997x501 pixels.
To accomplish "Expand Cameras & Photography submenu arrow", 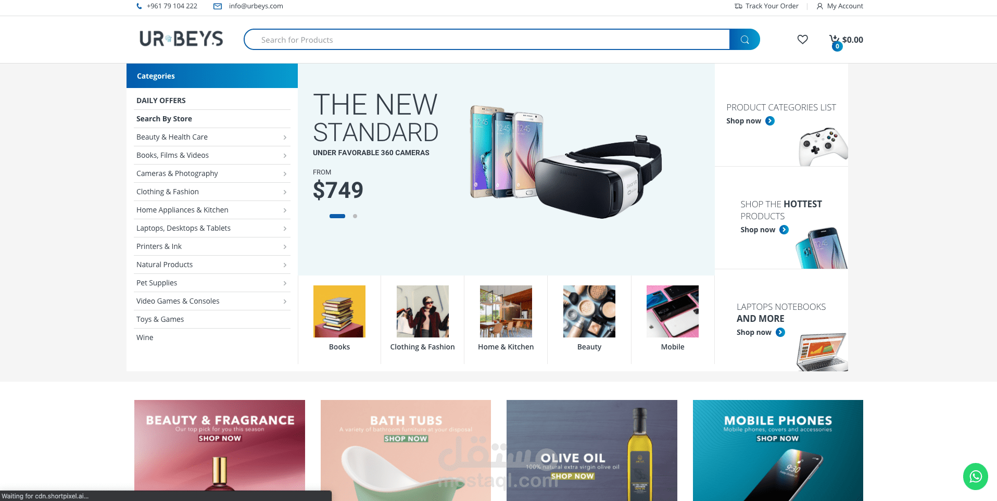I will tap(285, 174).
